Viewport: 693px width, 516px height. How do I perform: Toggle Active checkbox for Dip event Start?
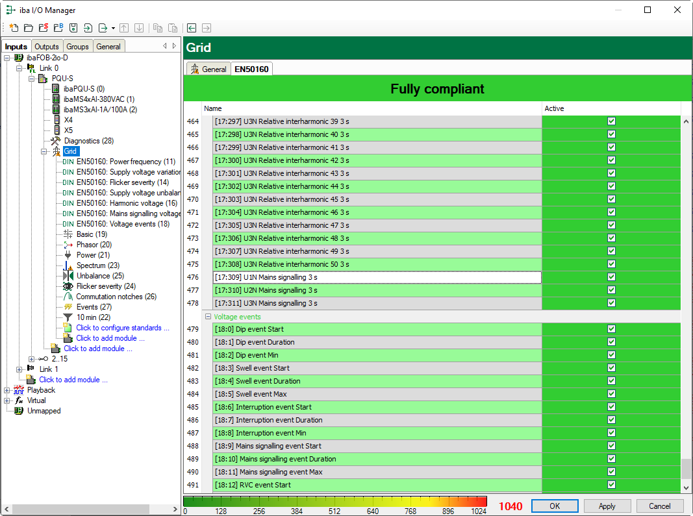coord(611,329)
